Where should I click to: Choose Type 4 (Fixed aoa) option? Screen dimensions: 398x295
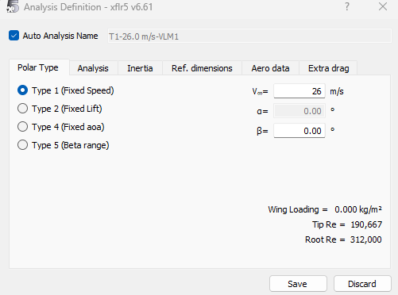tap(23, 127)
